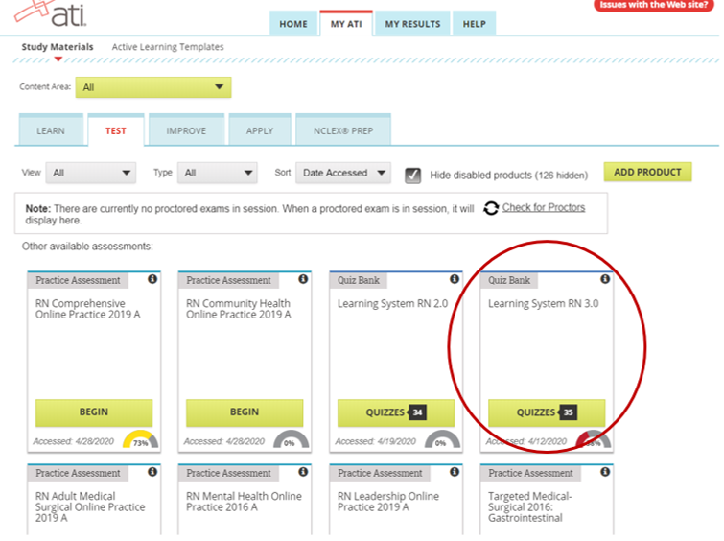This screenshot has width=724, height=541.
Task: Click info icon on Learning System RN 2.0
Action: point(455,279)
